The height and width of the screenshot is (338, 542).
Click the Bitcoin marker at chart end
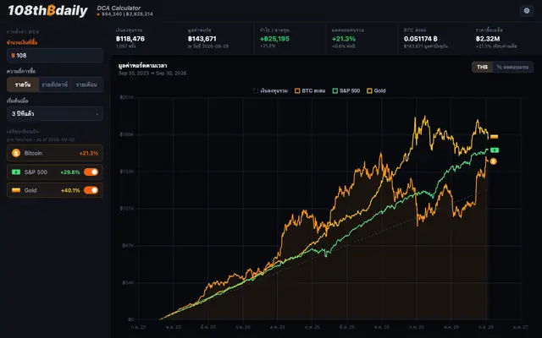493,161
